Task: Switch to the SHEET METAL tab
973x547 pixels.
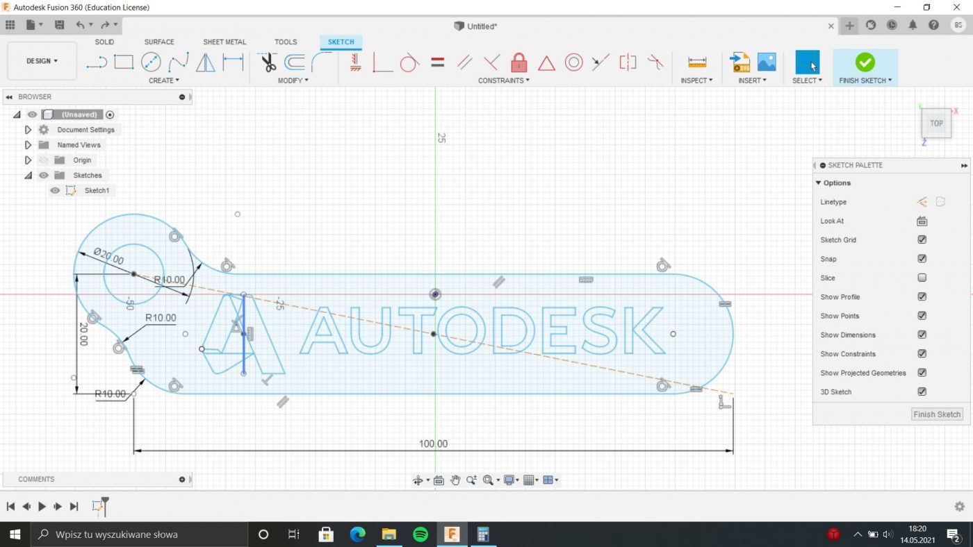Action: (x=224, y=42)
